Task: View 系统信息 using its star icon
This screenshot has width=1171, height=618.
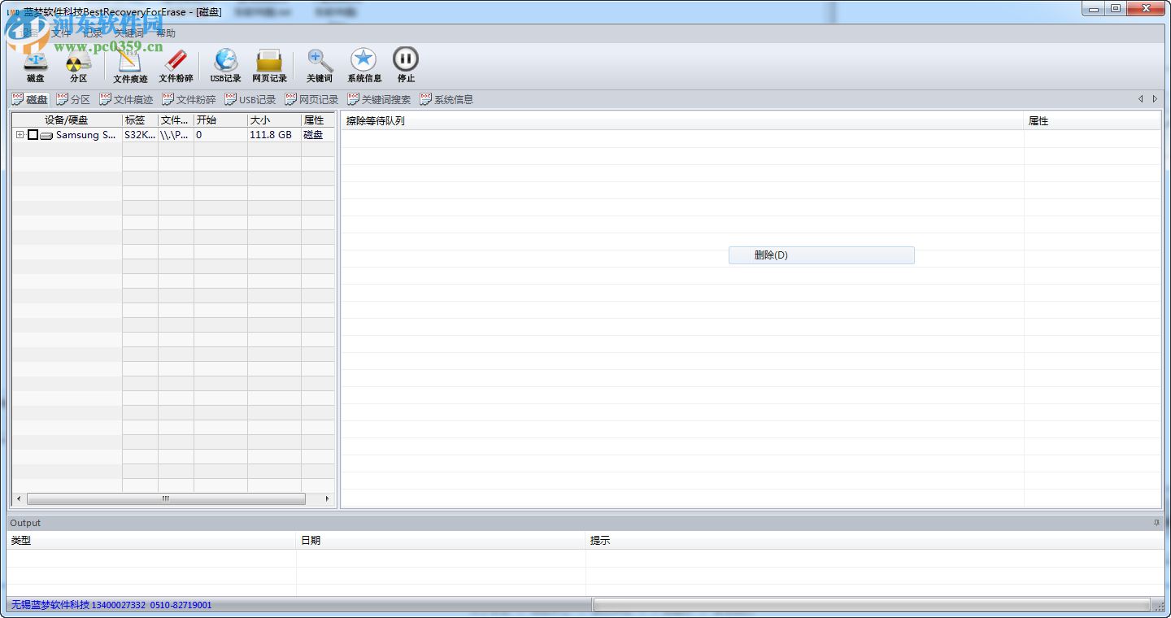Action: (x=363, y=63)
